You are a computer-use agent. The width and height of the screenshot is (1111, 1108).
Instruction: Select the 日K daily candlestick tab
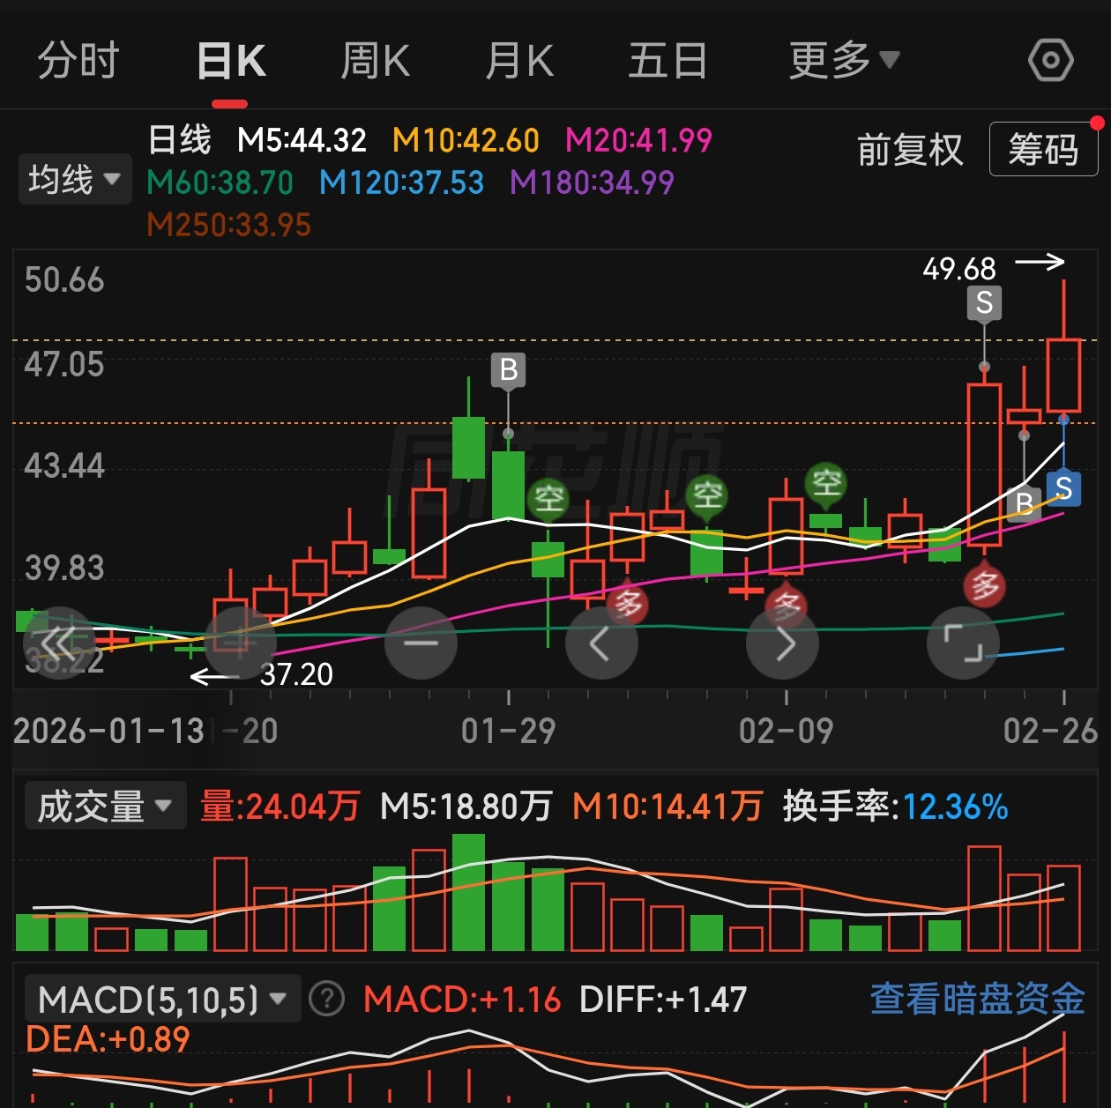tap(231, 61)
